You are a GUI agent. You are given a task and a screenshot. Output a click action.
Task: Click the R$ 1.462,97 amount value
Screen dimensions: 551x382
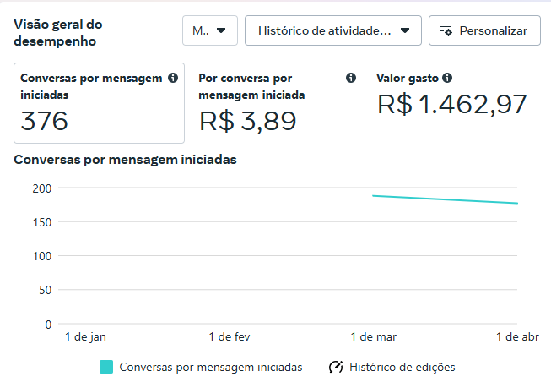[x=452, y=104]
